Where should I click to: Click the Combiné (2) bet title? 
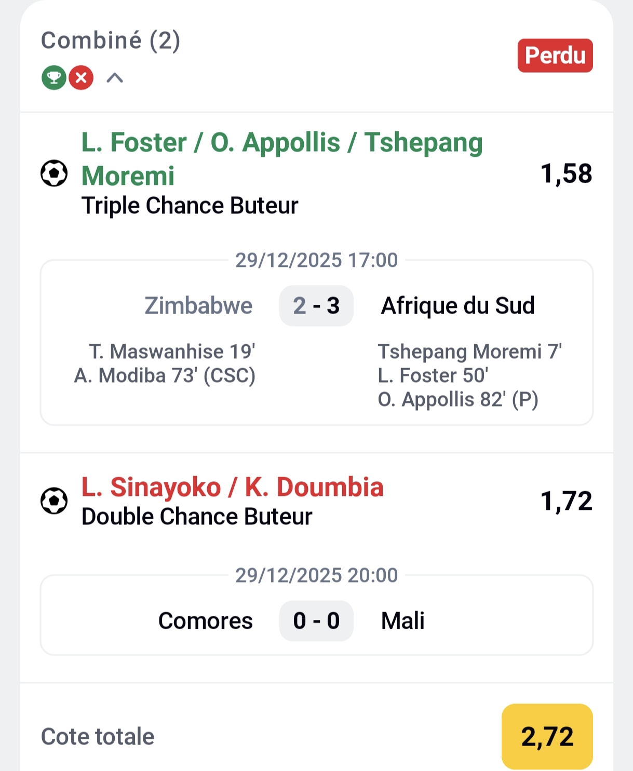point(110,40)
